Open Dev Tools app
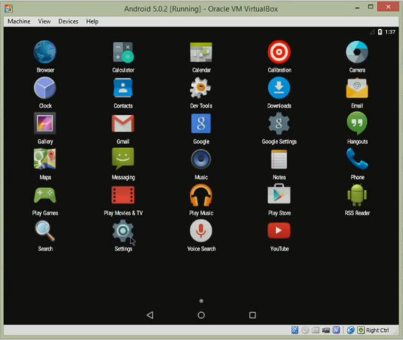 point(200,88)
